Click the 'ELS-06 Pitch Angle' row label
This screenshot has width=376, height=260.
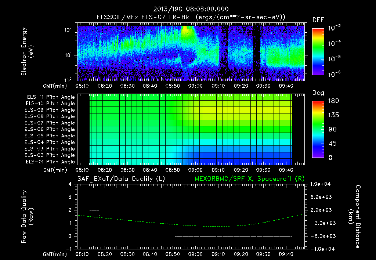tap(50, 129)
